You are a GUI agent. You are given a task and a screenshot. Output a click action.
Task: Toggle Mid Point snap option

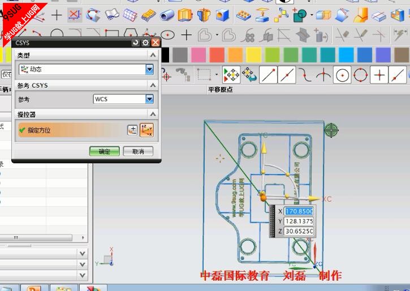tap(287, 75)
